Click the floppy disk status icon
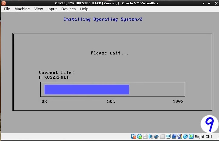Screen dimensions: 219x141 pos(145,136)
